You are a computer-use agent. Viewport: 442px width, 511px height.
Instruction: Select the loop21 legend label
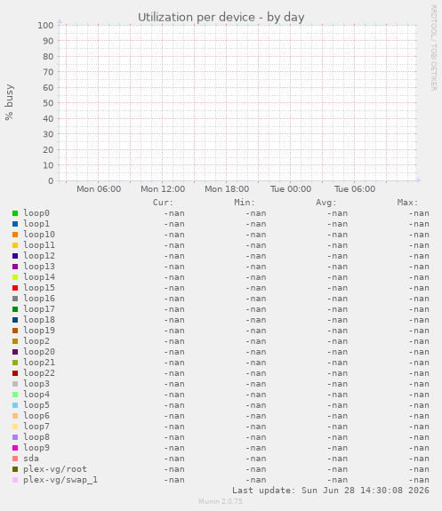coord(39,363)
